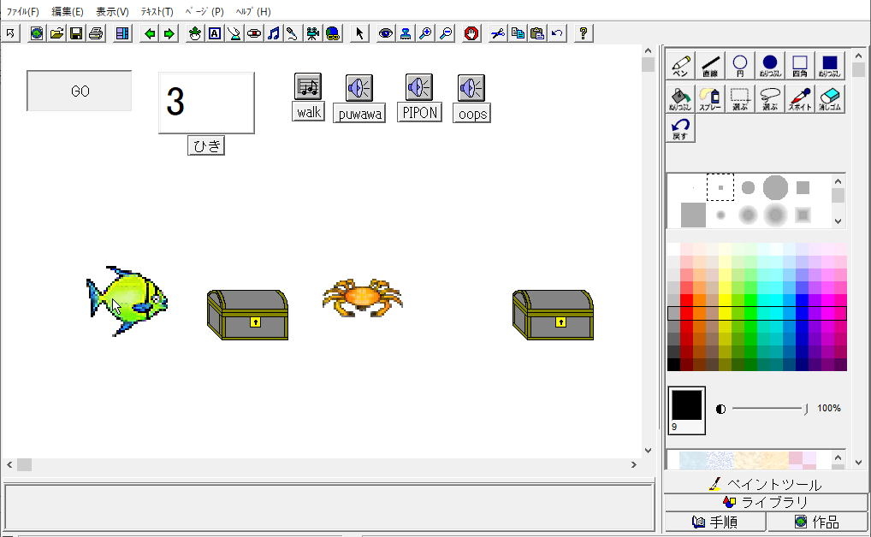
Task: Choose the 円 outline circle tool
Action: point(740,66)
